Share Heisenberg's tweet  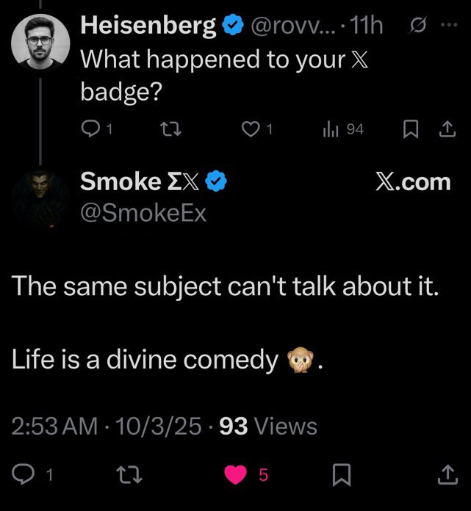click(445, 130)
